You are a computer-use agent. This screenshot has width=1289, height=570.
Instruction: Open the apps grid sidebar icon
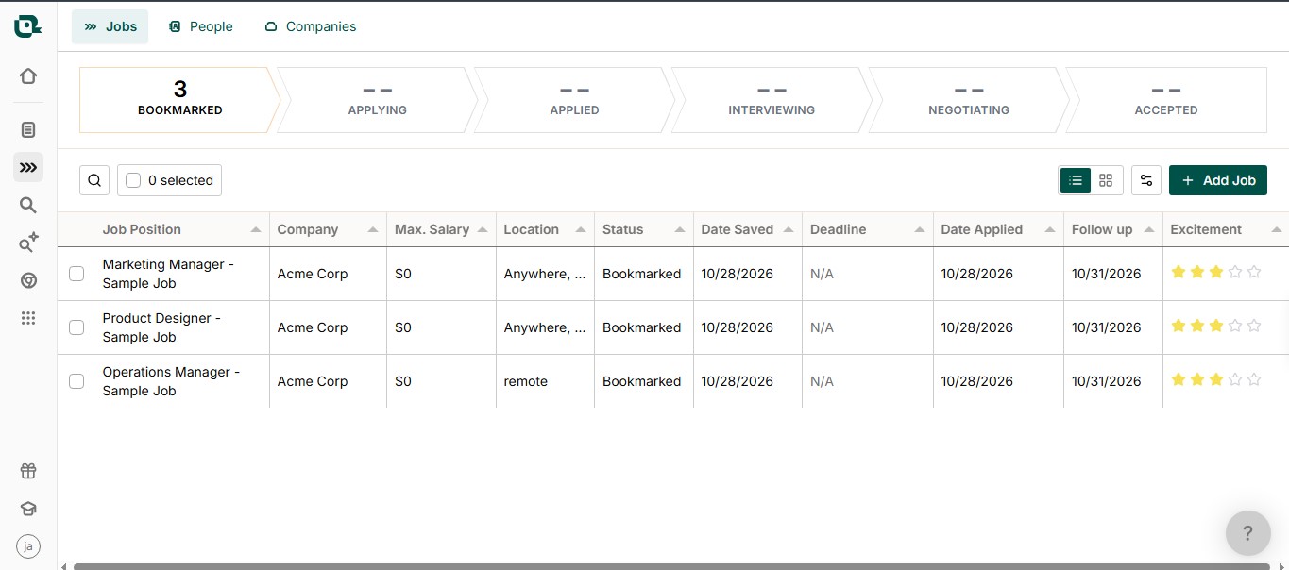28,318
